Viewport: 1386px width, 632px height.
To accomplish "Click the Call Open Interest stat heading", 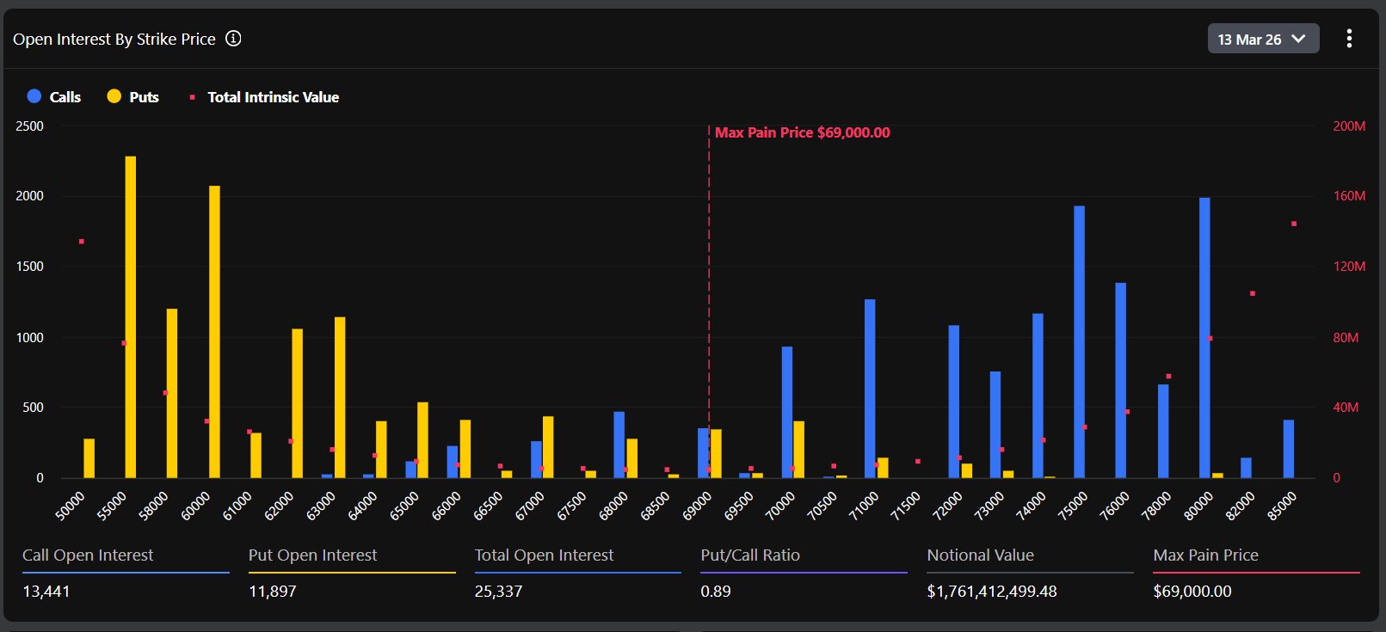I will 88,555.
